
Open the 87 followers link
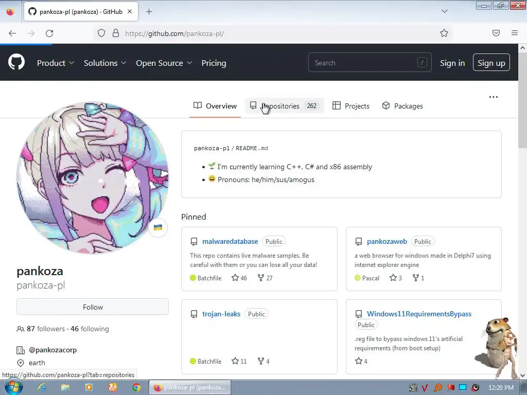coord(46,329)
